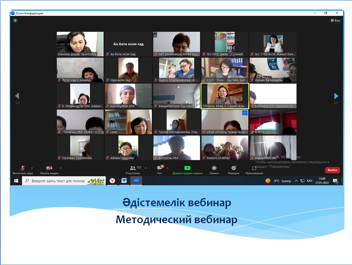352x265 pixels.
Task: Open the more options button on Абай облысы Үржар tile
Action: (245, 113)
